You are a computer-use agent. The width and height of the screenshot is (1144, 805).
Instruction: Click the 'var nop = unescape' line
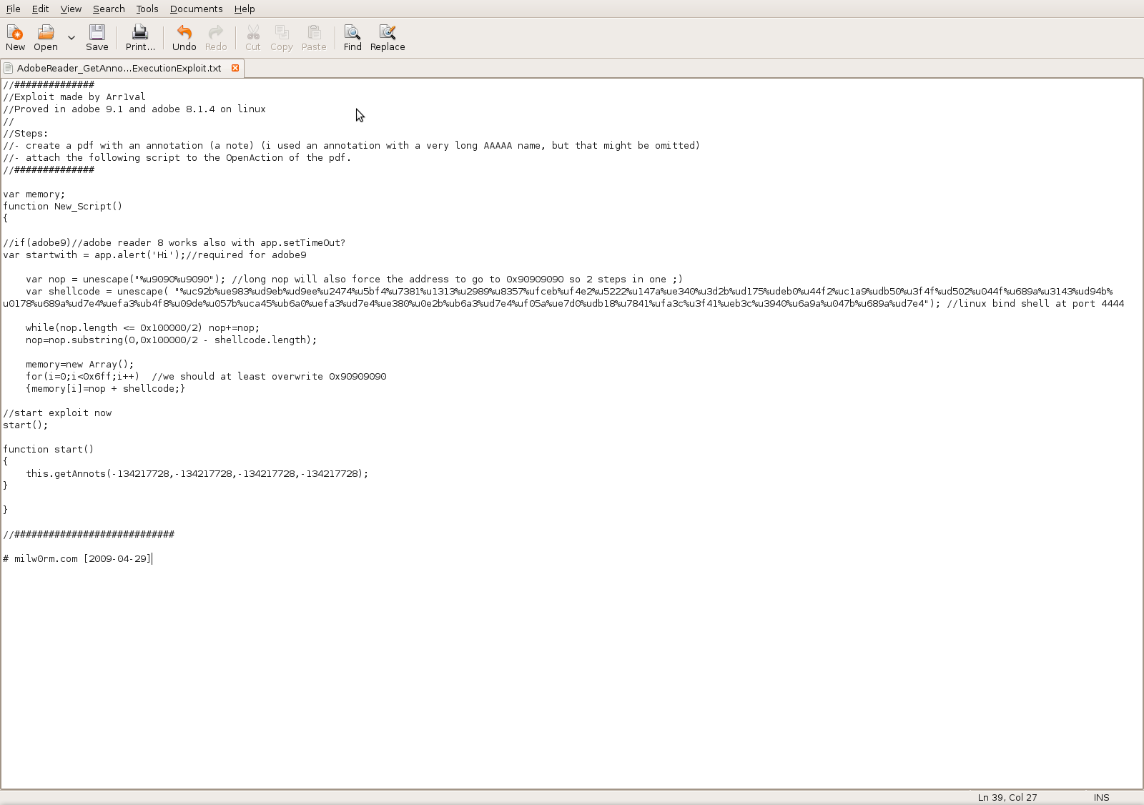click(x=354, y=279)
